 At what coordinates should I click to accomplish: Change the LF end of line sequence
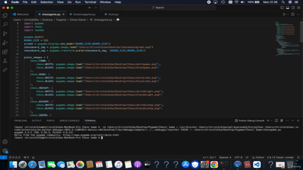pyautogui.click(x=247, y=157)
